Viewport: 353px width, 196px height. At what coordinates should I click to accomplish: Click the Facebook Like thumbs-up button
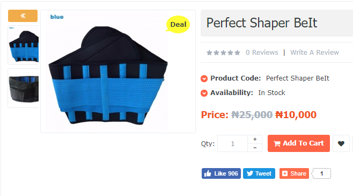[x=221, y=173]
